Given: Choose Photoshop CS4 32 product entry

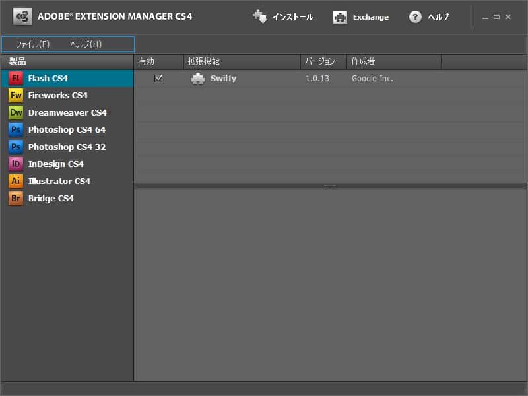Looking at the screenshot, I should tap(67, 147).
